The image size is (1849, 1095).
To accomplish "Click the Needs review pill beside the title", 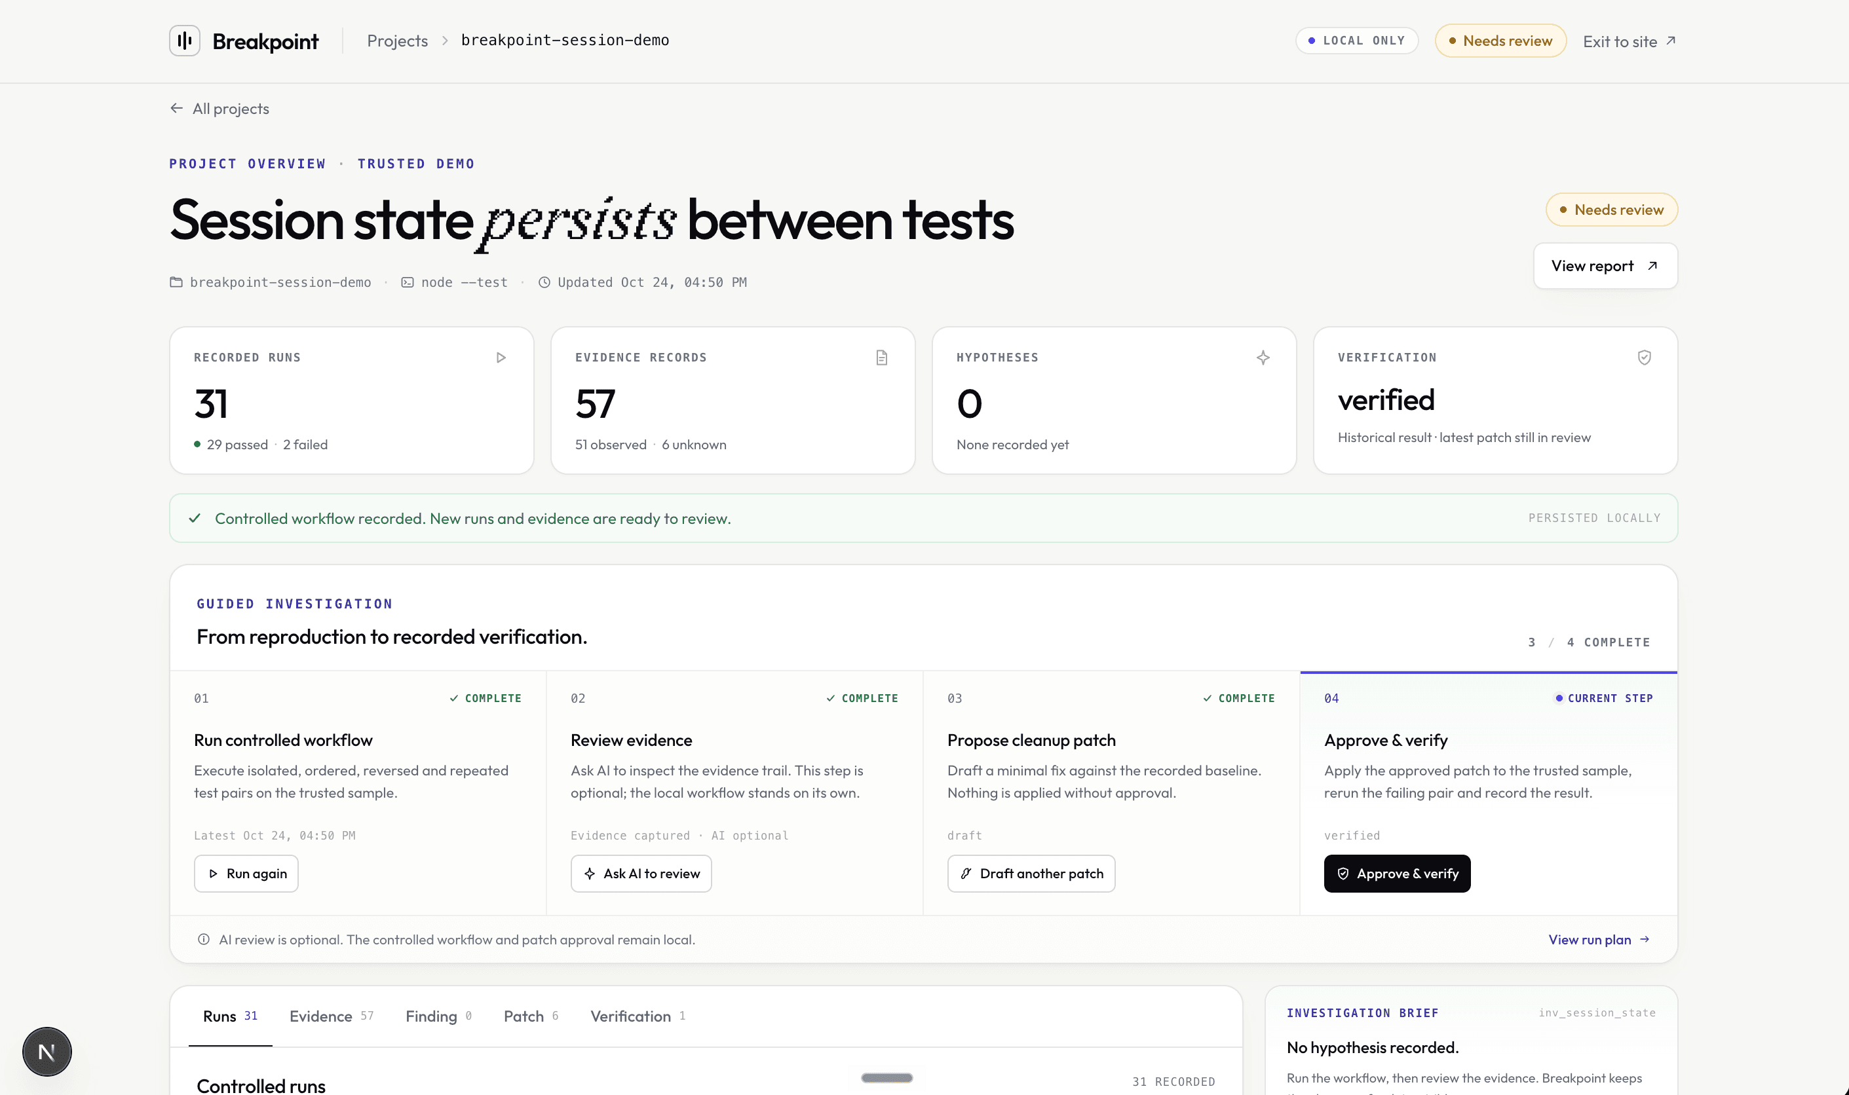I will [1612, 210].
